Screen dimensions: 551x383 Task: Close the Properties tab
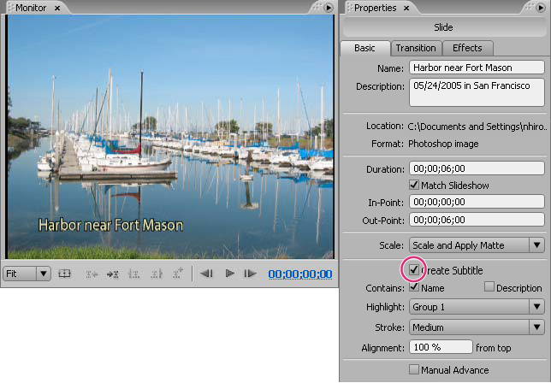[406, 8]
